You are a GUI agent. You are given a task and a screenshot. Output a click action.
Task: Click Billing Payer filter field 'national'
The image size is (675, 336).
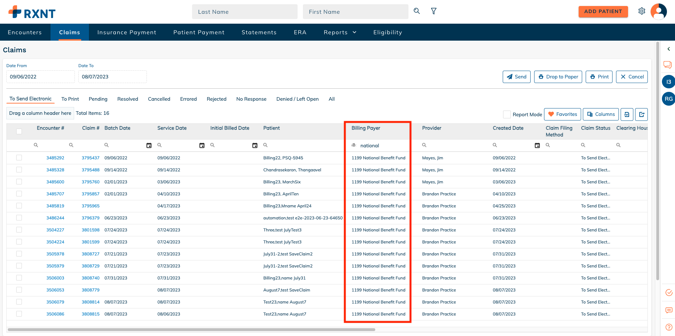383,146
